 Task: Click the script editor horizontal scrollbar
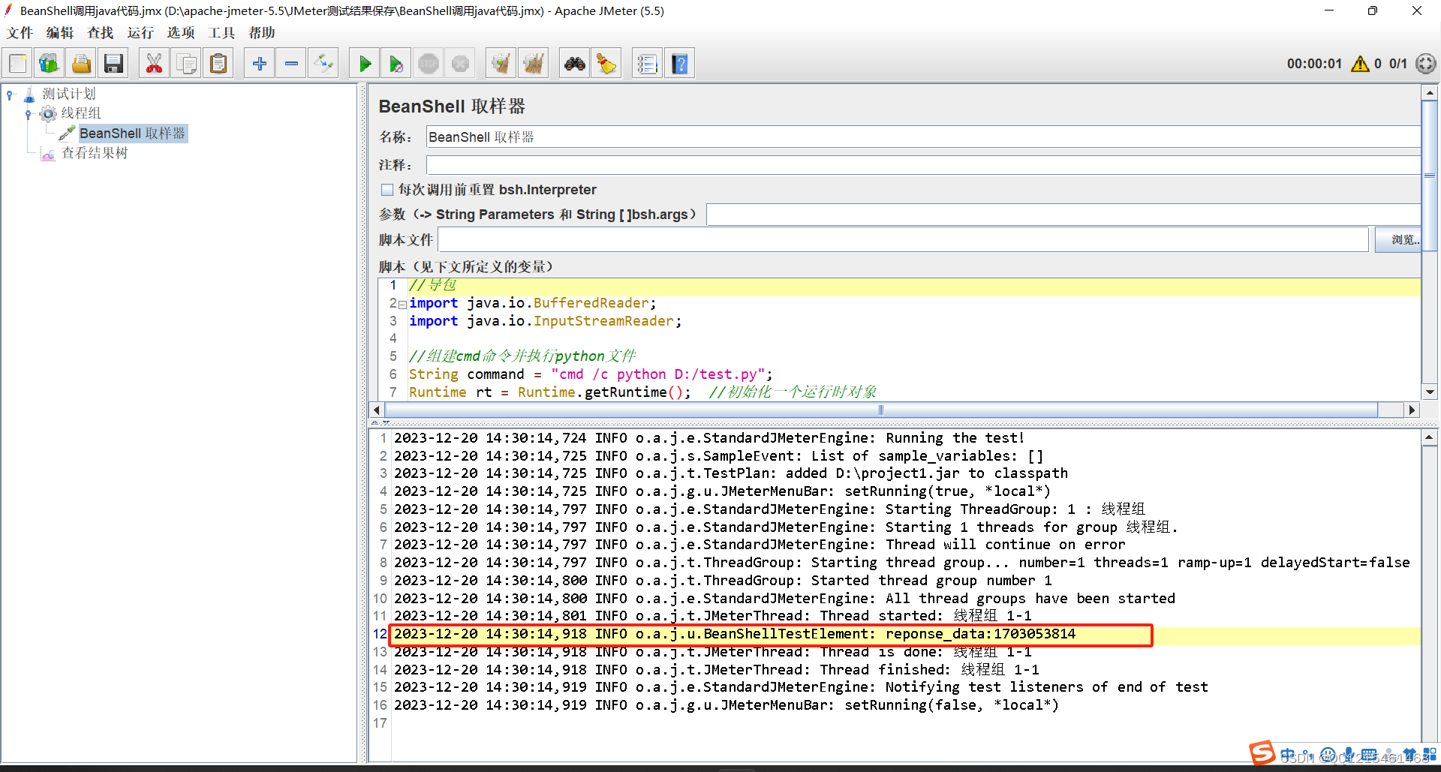pos(881,410)
